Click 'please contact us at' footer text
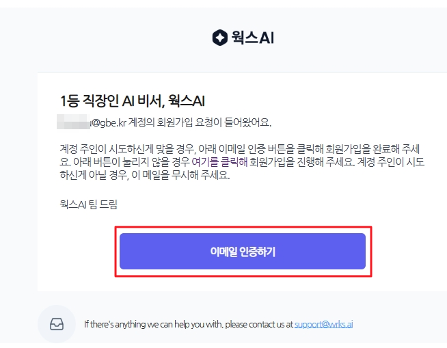 coord(259,324)
